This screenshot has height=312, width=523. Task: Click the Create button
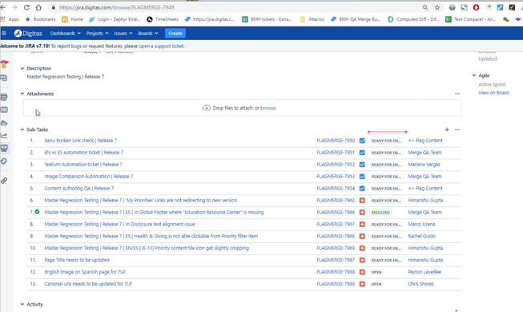tap(175, 34)
